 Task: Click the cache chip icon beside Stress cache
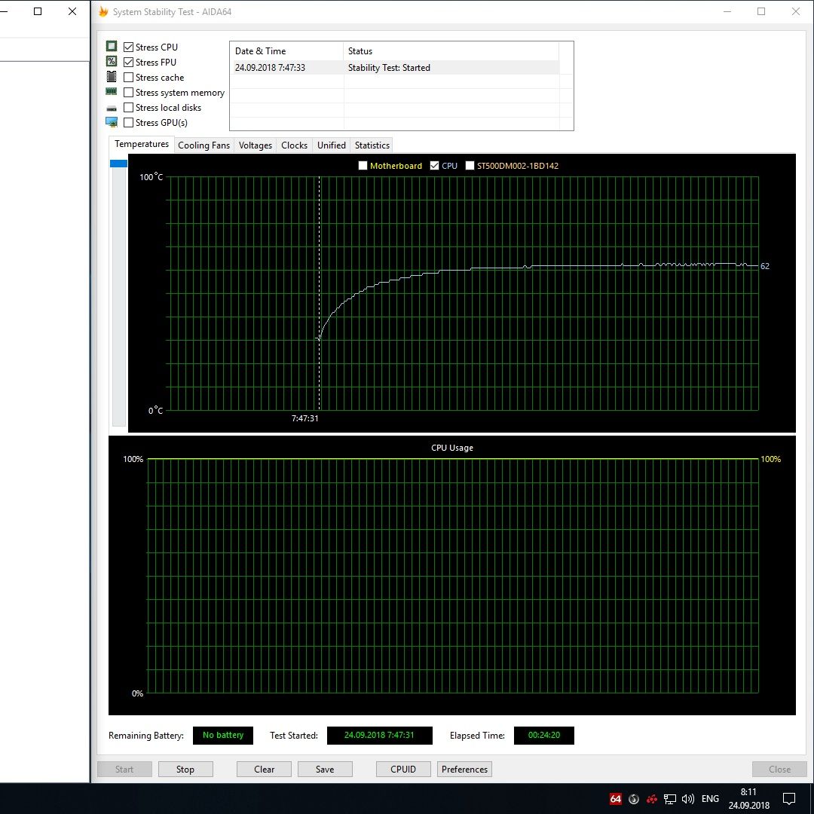pyautogui.click(x=111, y=77)
